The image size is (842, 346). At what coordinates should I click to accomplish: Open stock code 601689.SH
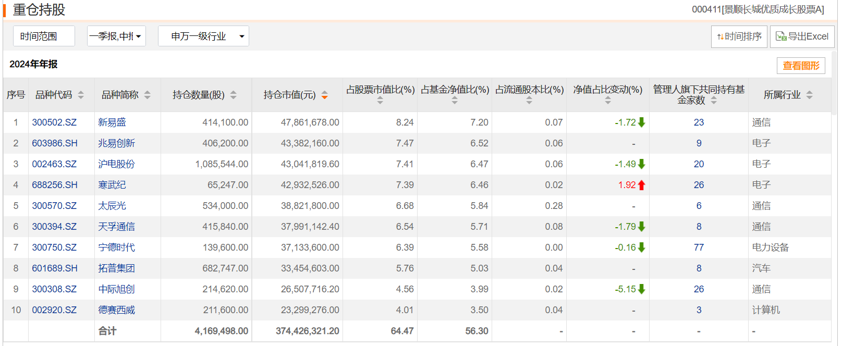(x=55, y=268)
